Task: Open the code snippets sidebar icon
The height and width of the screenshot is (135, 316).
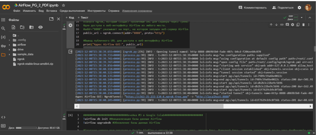Action: [x=3, y=117]
